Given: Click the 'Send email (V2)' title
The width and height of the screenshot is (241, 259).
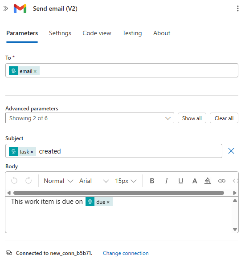Looking at the screenshot, I should click(55, 8).
